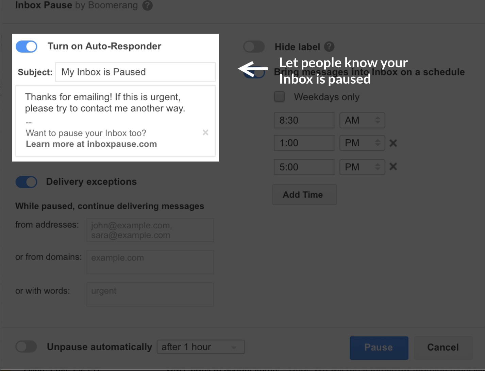Disable the Auto-Responder toggle
Viewport: 485px width, 371px height.
point(27,47)
